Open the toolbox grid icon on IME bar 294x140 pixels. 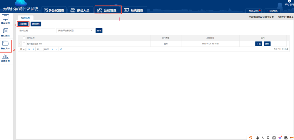tap(286, 138)
